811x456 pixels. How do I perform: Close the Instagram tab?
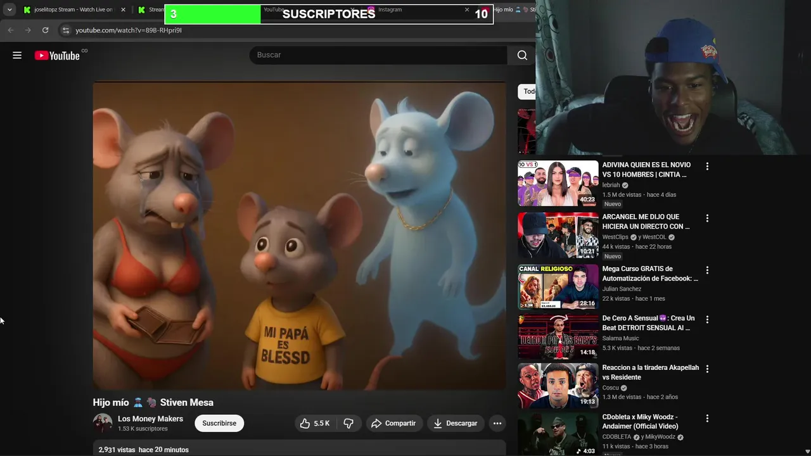(x=467, y=9)
